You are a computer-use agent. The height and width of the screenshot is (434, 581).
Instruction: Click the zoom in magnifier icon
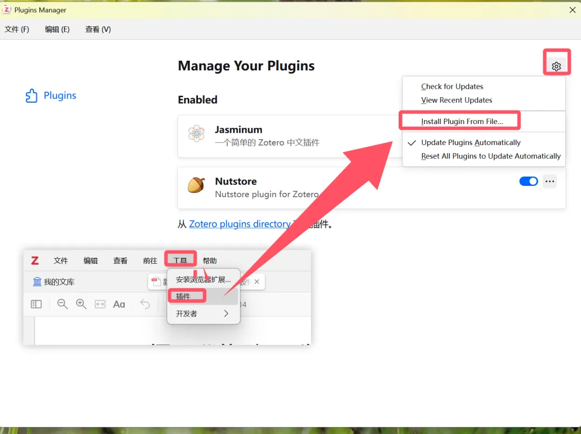[x=81, y=304]
